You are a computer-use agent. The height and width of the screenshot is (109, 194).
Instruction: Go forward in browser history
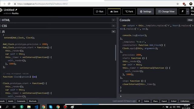(4, 4)
